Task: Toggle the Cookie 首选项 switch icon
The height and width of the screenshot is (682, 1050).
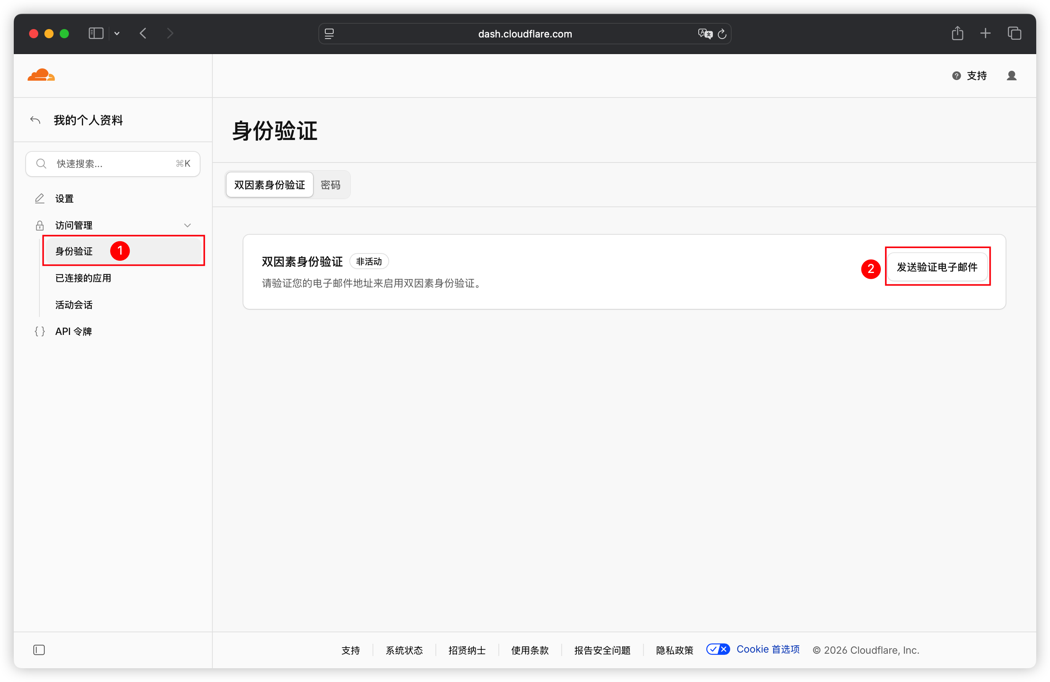Action: pos(718,649)
